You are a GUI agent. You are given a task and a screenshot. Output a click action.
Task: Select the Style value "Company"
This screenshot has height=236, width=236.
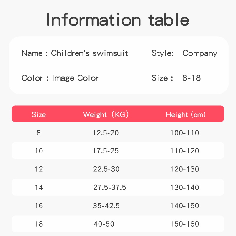pos(200,53)
